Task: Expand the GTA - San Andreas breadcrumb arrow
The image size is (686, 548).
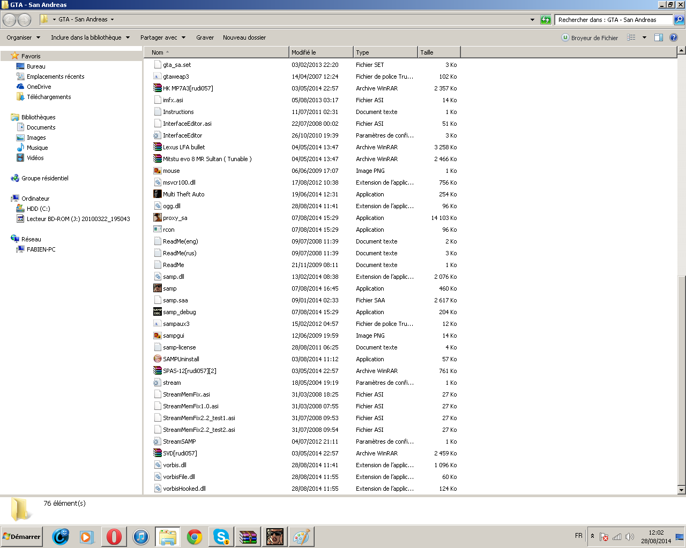Action: click(112, 20)
